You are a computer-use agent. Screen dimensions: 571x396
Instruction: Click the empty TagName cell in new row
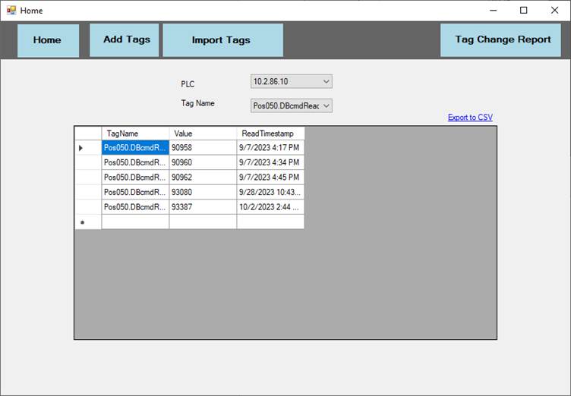(135, 222)
